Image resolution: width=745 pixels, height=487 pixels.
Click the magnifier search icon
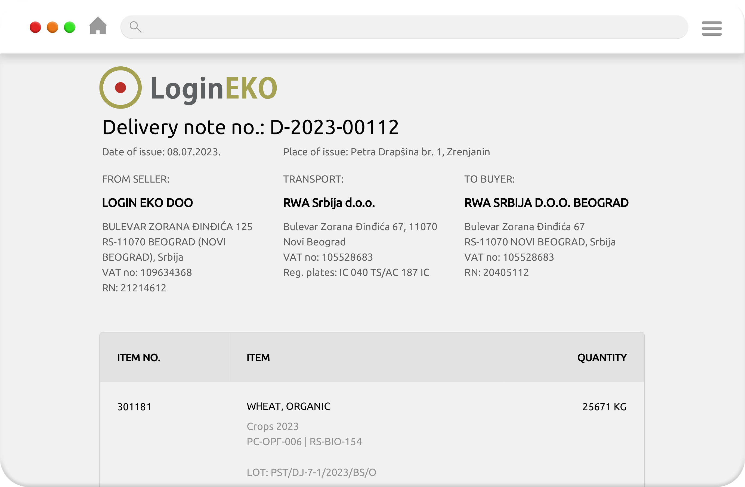pyautogui.click(x=135, y=27)
